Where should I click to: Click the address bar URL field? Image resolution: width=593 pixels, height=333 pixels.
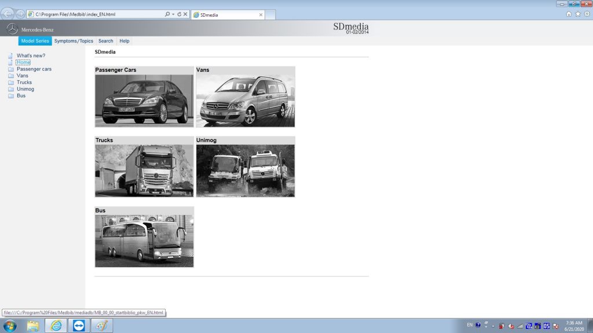(98, 14)
